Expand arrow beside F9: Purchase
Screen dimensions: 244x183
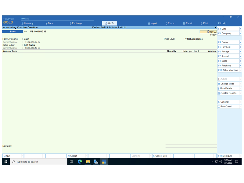[240, 66]
